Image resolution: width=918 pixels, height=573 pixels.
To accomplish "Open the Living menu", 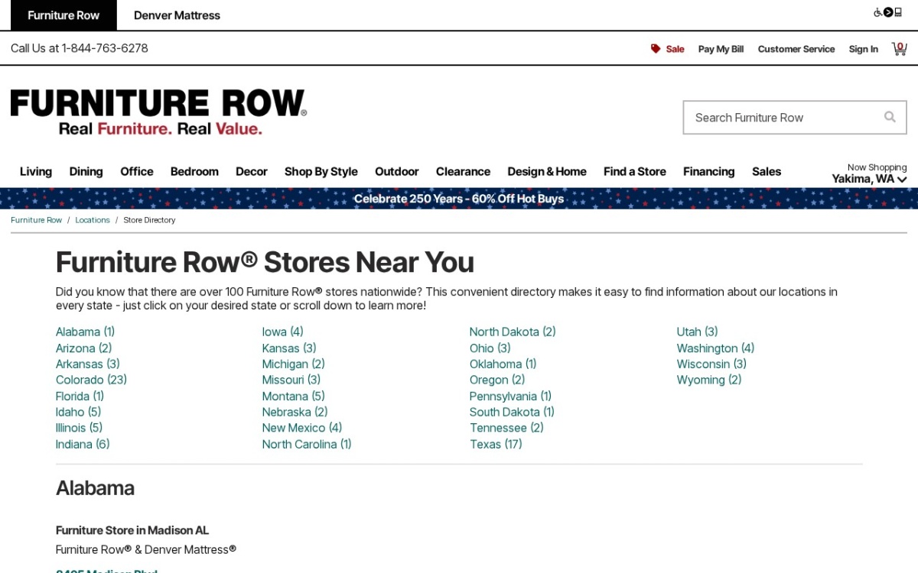I will tap(36, 171).
